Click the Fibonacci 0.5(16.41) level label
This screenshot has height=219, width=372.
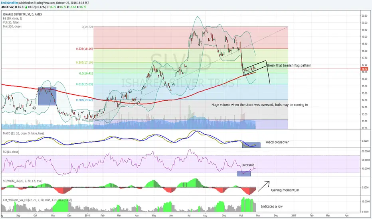coord(86,73)
